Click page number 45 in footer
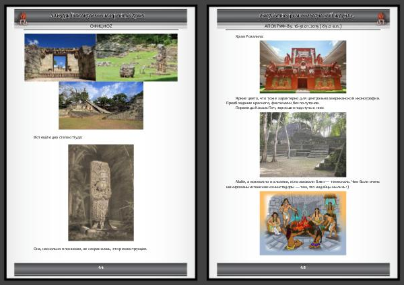 tap(302, 268)
